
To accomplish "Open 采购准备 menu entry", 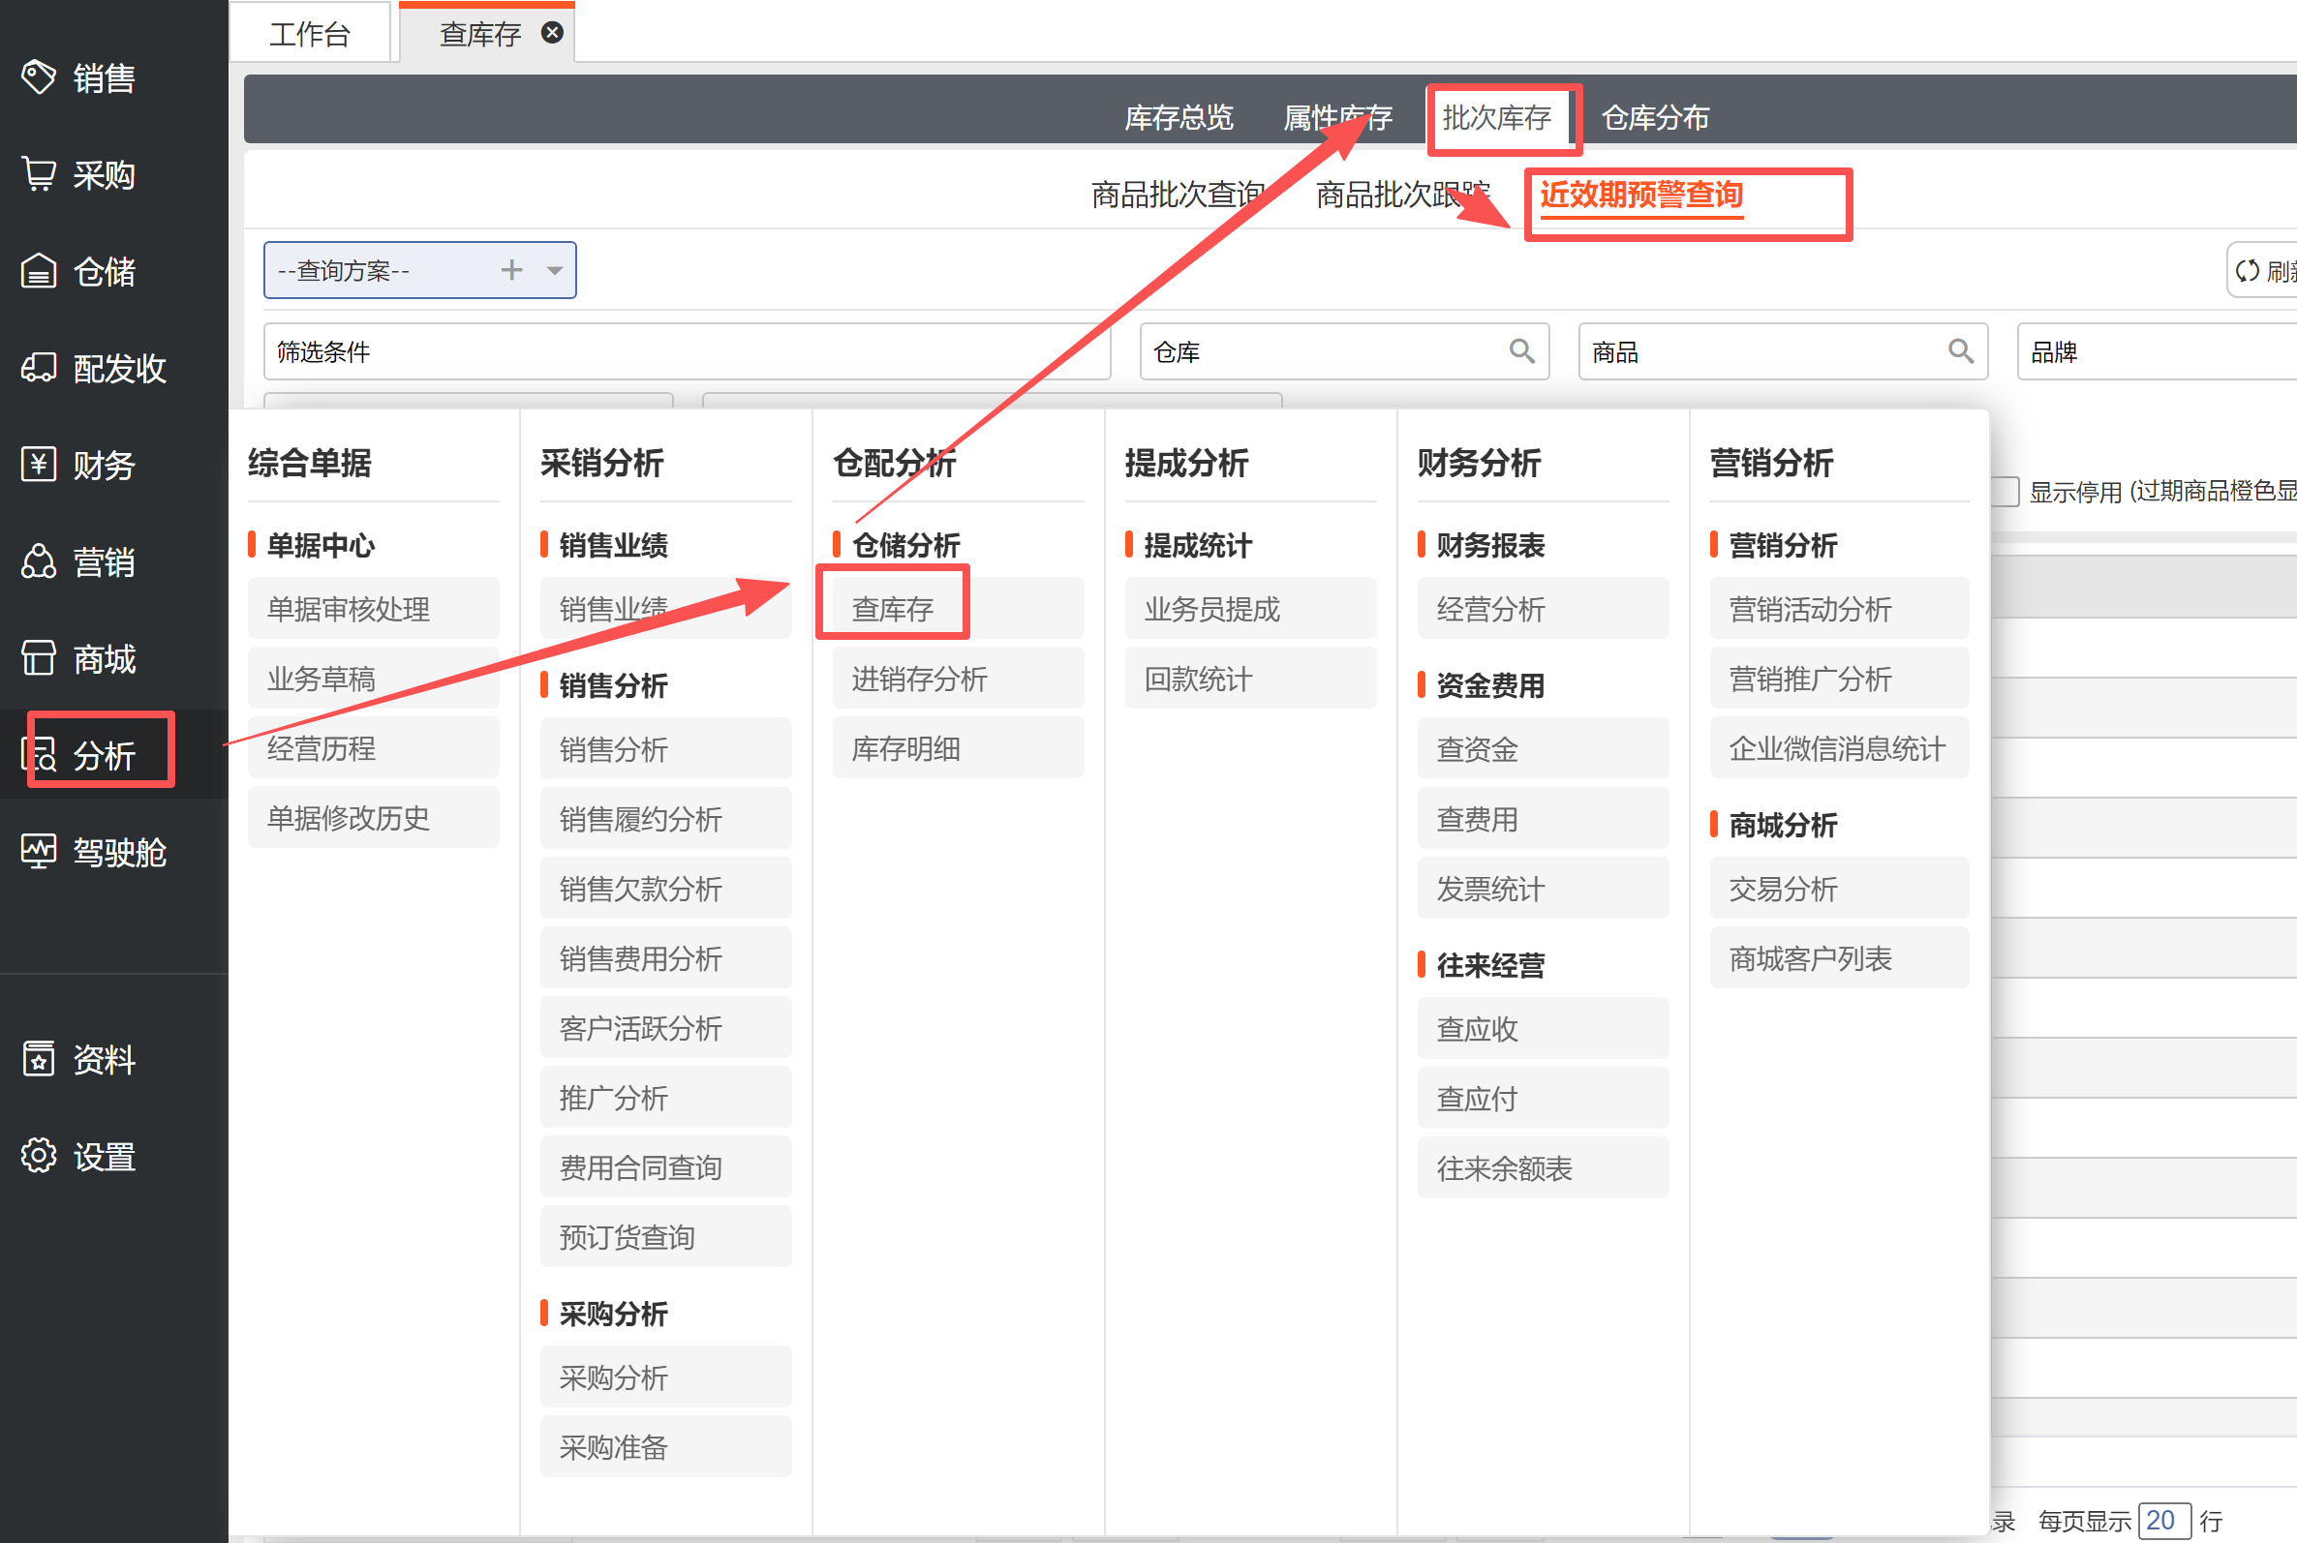I will (666, 1447).
